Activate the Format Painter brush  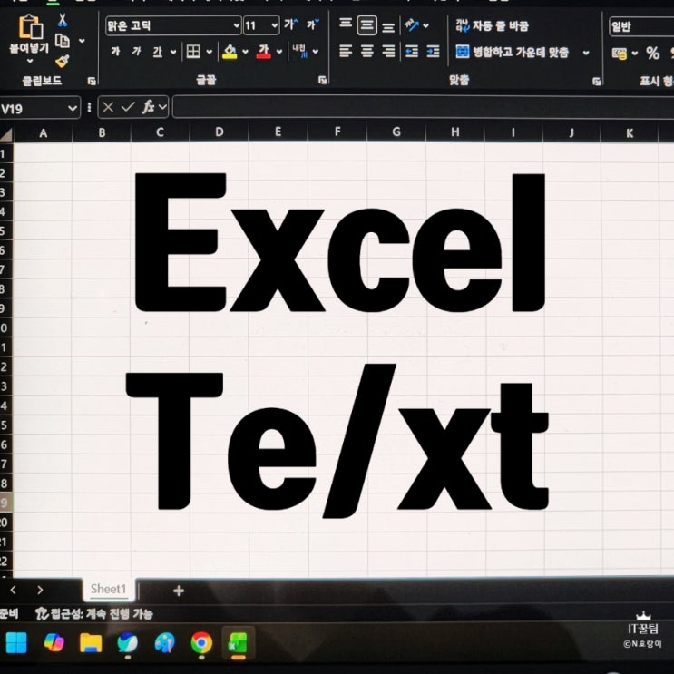(x=63, y=61)
